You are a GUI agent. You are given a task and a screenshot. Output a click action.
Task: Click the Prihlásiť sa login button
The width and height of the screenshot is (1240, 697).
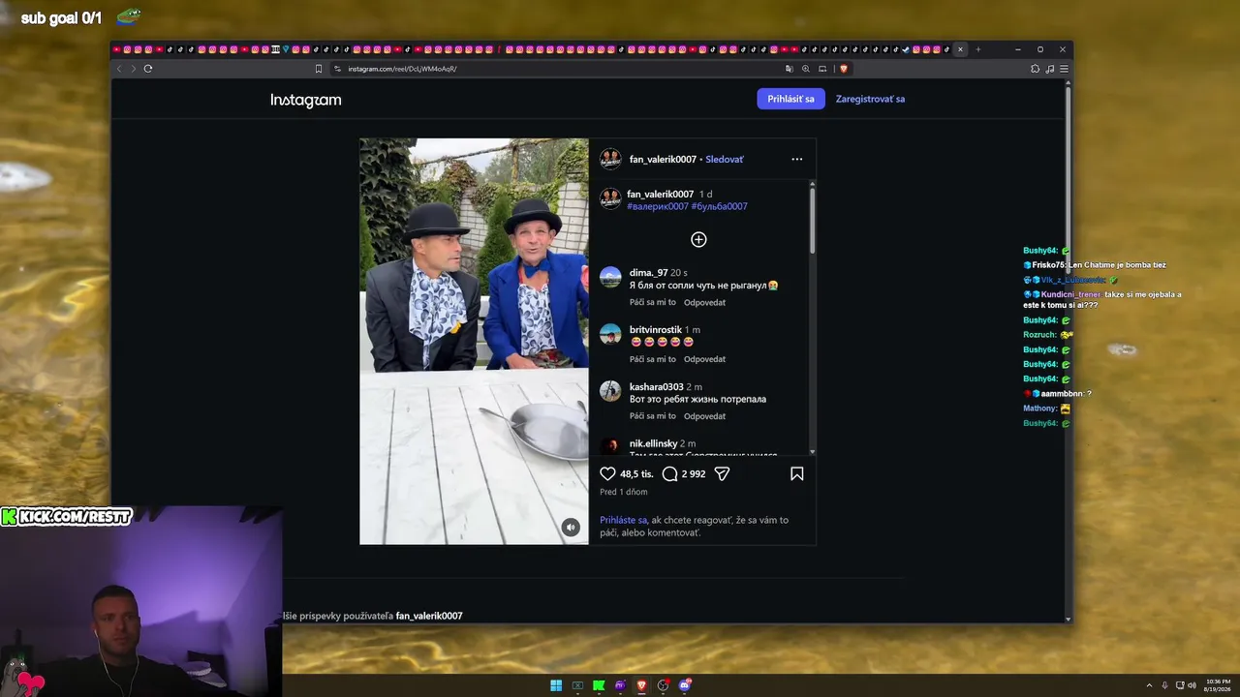point(790,99)
